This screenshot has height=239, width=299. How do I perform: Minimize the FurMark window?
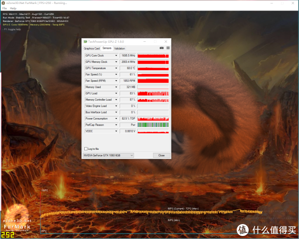click(x=272, y=3)
